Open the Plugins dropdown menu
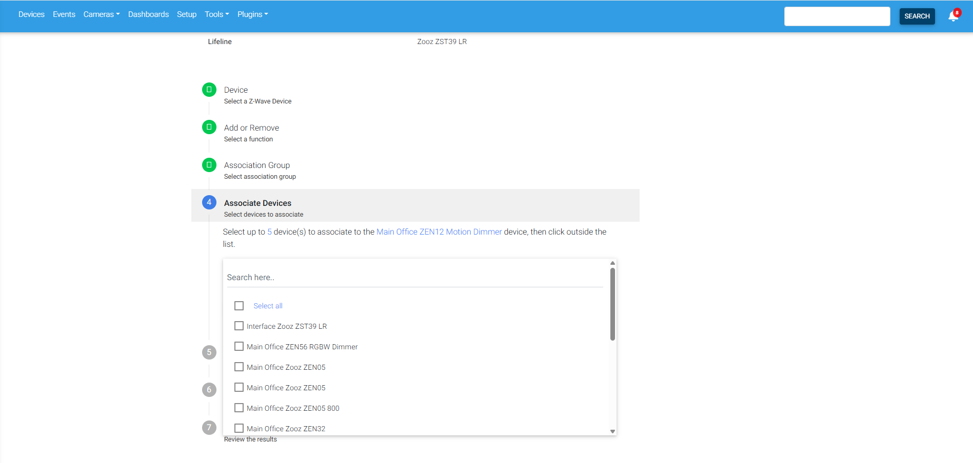The height and width of the screenshot is (463, 973). pyautogui.click(x=253, y=14)
